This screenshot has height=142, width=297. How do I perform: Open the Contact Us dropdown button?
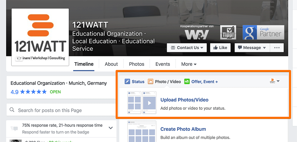tap(187, 48)
